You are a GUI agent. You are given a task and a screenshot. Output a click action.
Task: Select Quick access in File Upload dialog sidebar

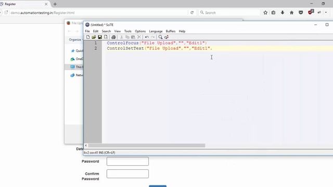tap(77, 51)
